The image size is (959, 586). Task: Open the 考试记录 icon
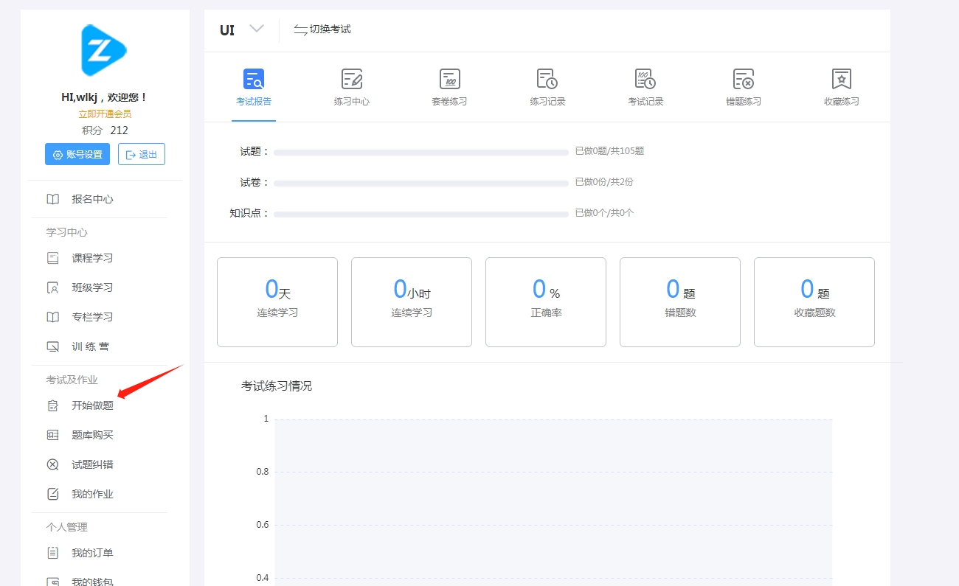[645, 79]
